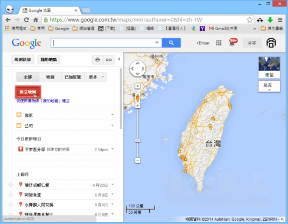
Task: Click the map pan navigation control
Action: coord(138,69)
